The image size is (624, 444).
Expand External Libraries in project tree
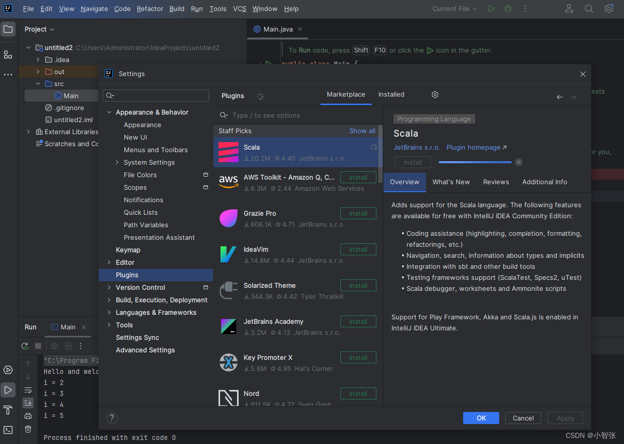[x=29, y=132]
